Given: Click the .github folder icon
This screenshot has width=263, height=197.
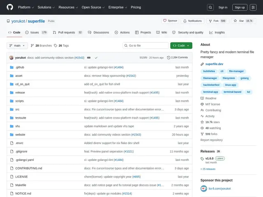Looking at the screenshot, I should 12,67.
